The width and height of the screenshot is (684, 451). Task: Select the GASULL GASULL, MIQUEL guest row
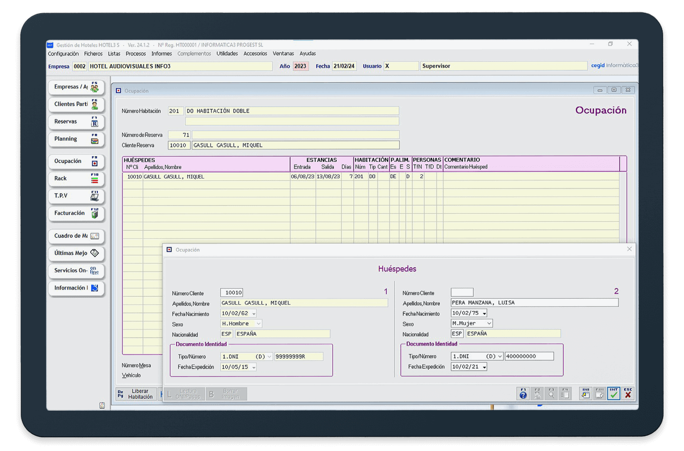coord(174,177)
